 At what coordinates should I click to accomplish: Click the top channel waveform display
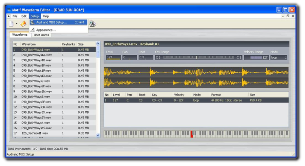click(196, 72)
